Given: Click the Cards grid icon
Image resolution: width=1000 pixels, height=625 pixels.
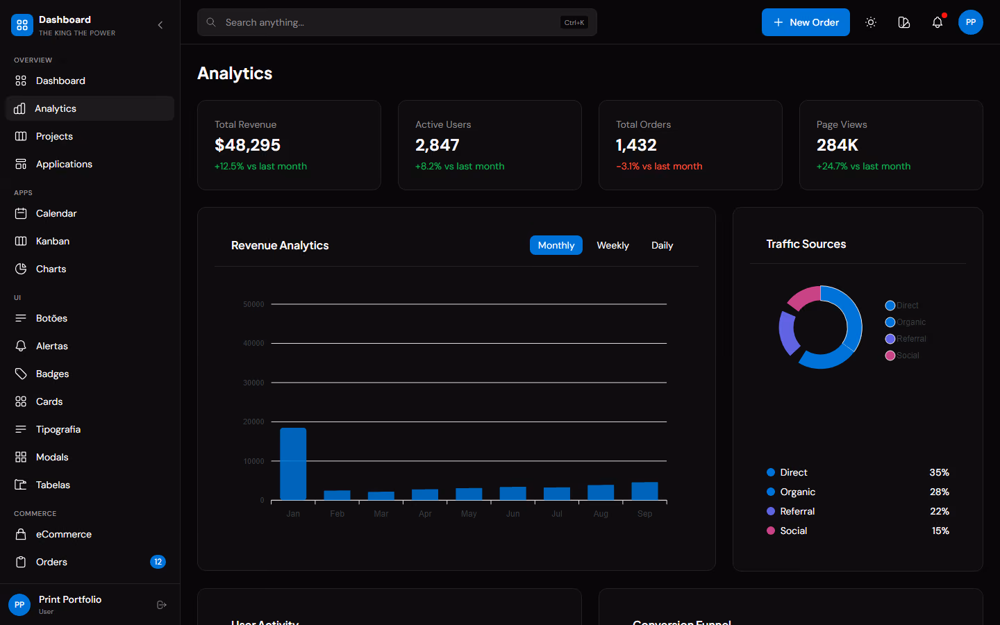Looking at the screenshot, I should (x=21, y=401).
